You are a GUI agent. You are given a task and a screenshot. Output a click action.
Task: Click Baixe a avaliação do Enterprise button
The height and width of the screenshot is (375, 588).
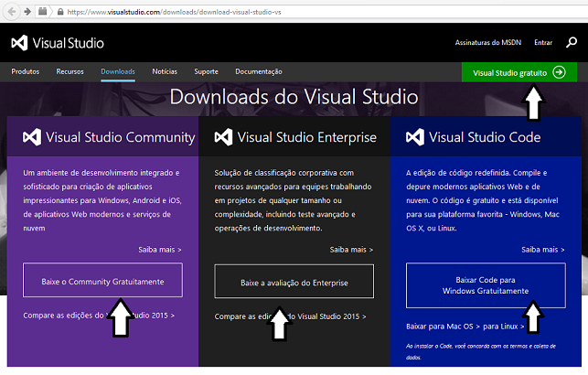pos(294,282)
